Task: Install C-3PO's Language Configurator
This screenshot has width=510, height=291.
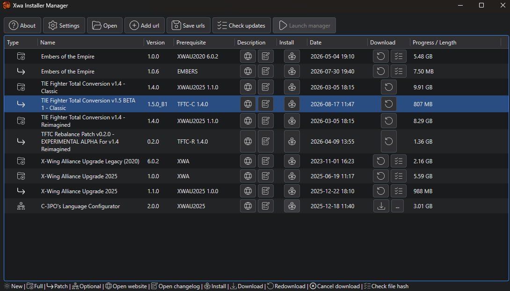Action: coord(292,206)
